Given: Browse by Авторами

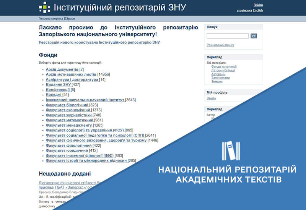Looking at the screenshot, I should pyautogui.click(x=218, y=74).
